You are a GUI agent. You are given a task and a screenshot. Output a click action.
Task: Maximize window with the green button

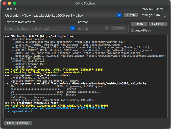tap(14, 3)
